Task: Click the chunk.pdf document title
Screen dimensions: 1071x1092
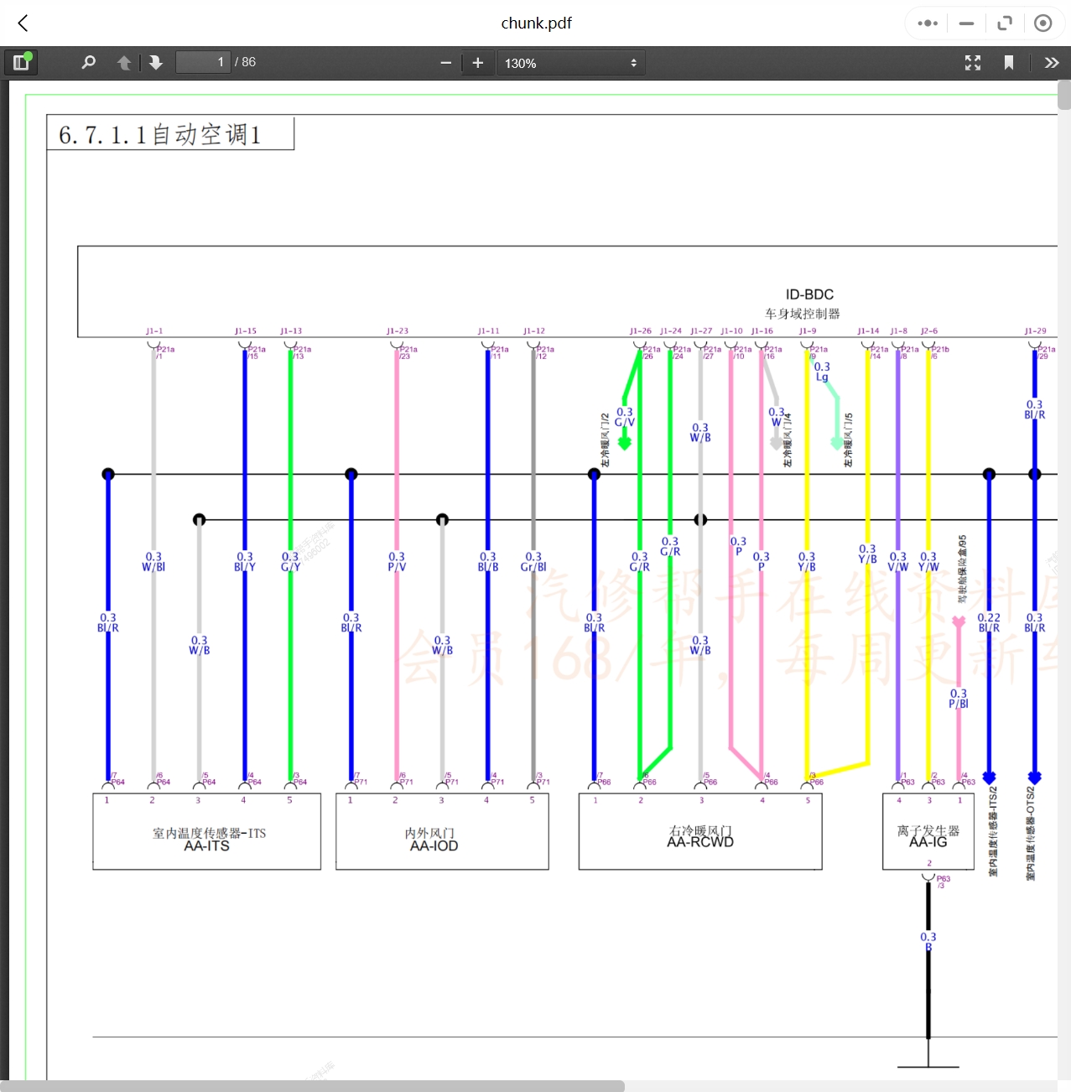Action: (x=536, y=23)
